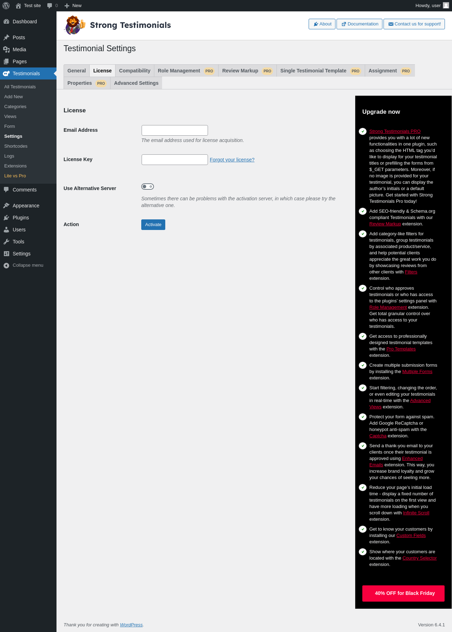Click the plus New icon in admin bar
Screen dimensions: 452x632
click(x=67, y=6)
